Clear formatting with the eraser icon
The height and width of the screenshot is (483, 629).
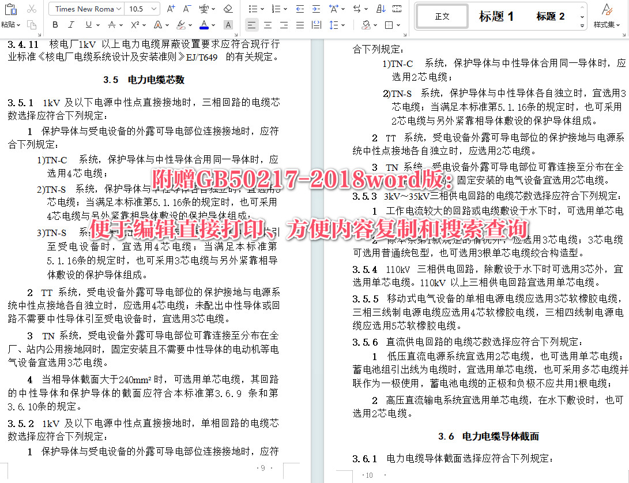tap(227, 8)
